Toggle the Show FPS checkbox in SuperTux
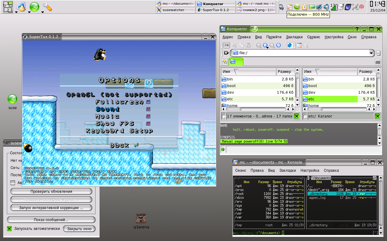Image resolution: width=387 pixels, height=241 pixels. pyautogui.click(x=148, y=124)
